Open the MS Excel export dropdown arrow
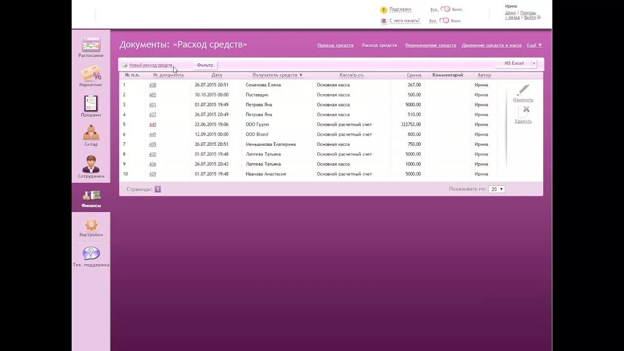The height and width of the screenshot is (351, 624). [x=534, y=63]
